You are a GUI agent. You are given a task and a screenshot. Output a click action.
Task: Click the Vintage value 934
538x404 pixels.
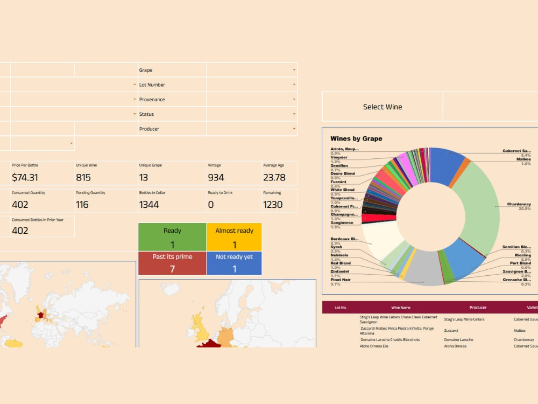(216, 178)
